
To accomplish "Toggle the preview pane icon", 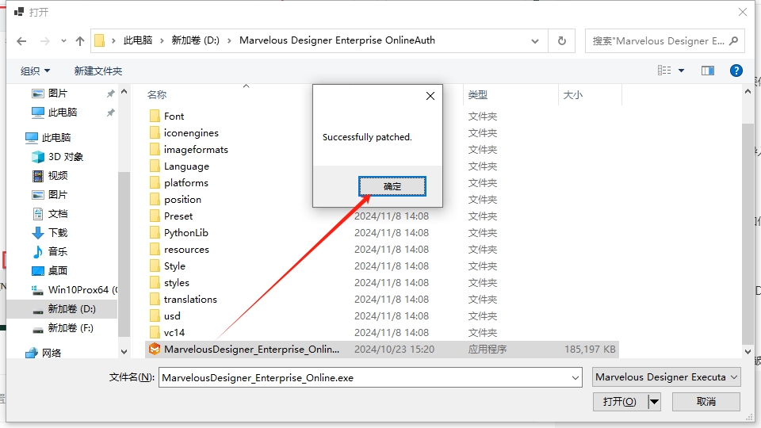I will point(708,71).
